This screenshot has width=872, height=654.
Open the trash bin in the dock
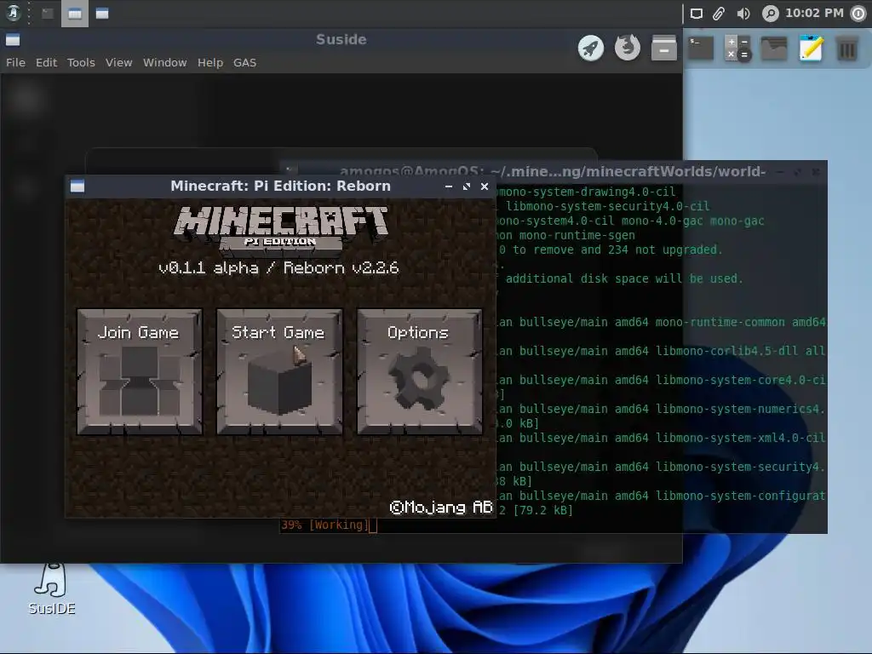click(x=847, y=48)
